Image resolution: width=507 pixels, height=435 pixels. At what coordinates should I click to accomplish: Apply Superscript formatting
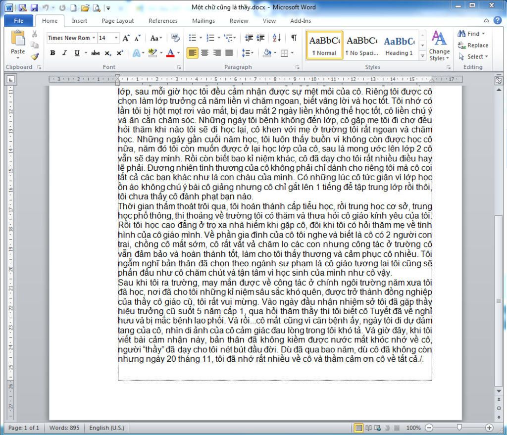pos(120,53)
